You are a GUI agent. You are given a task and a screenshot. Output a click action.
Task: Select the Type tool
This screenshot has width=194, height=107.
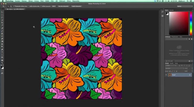tap(2, 52)
